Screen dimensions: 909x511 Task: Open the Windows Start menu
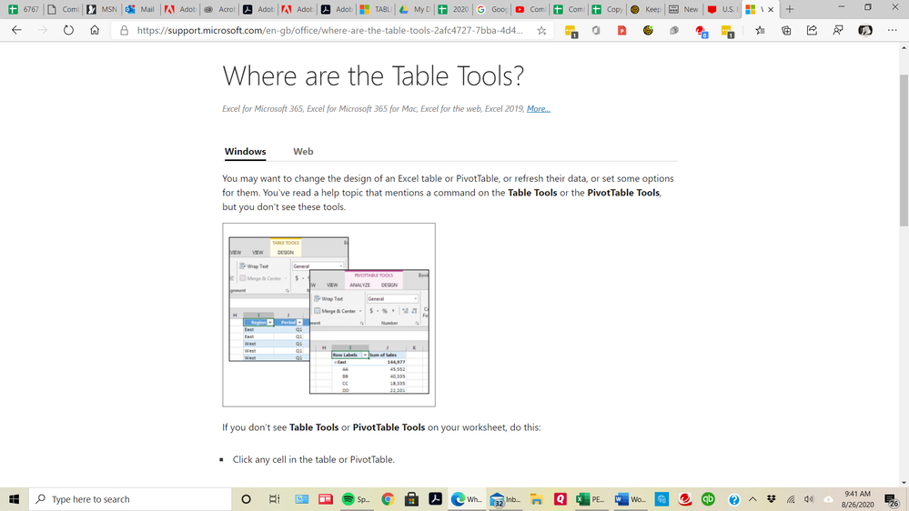(x=14, y=499)
